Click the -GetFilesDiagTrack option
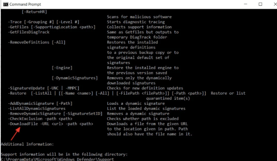Screen dimensions: 277x161 tap(29, 32)
